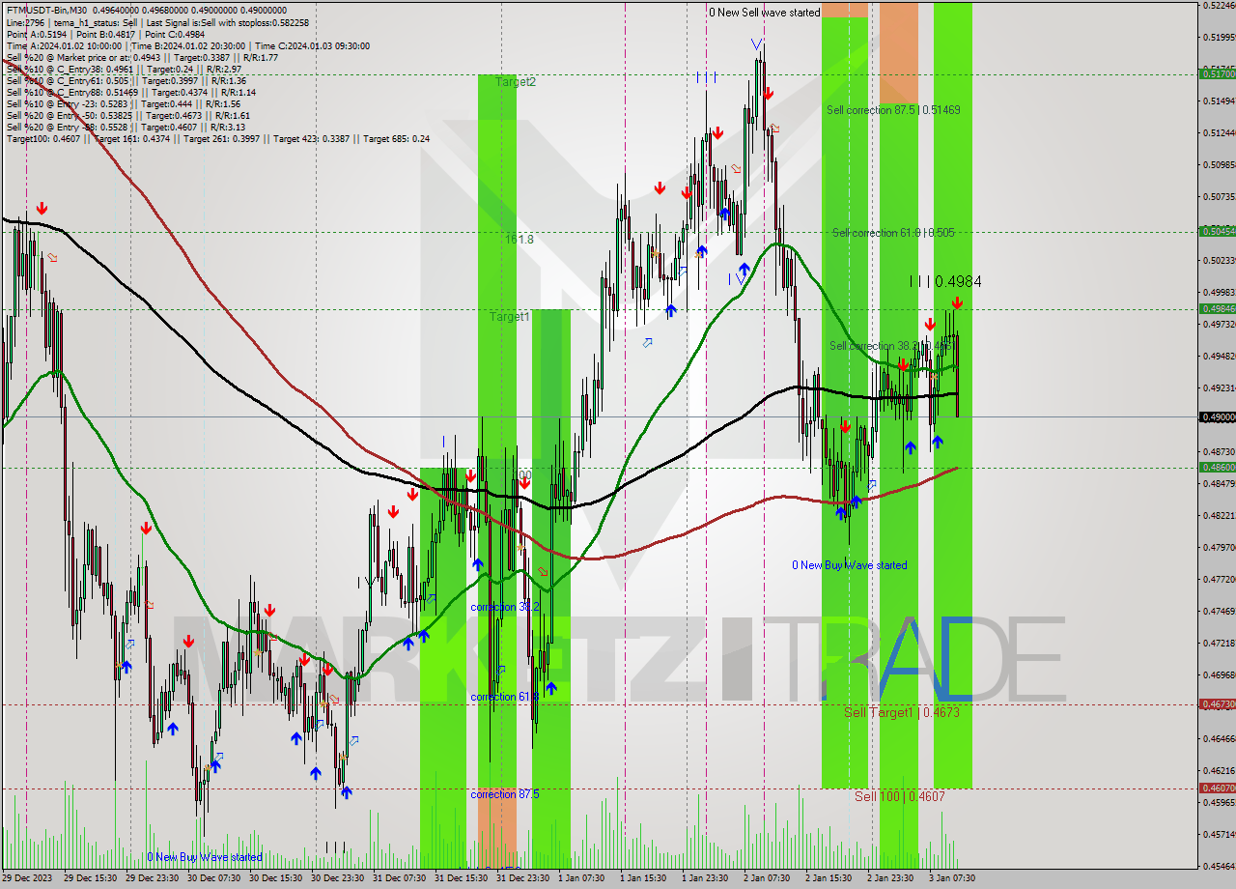Image resolution: width=1236 pixels, height=889 pixels.
Task: Click the '0 New Sell wave started' label
Action: [x=765, y=13]
